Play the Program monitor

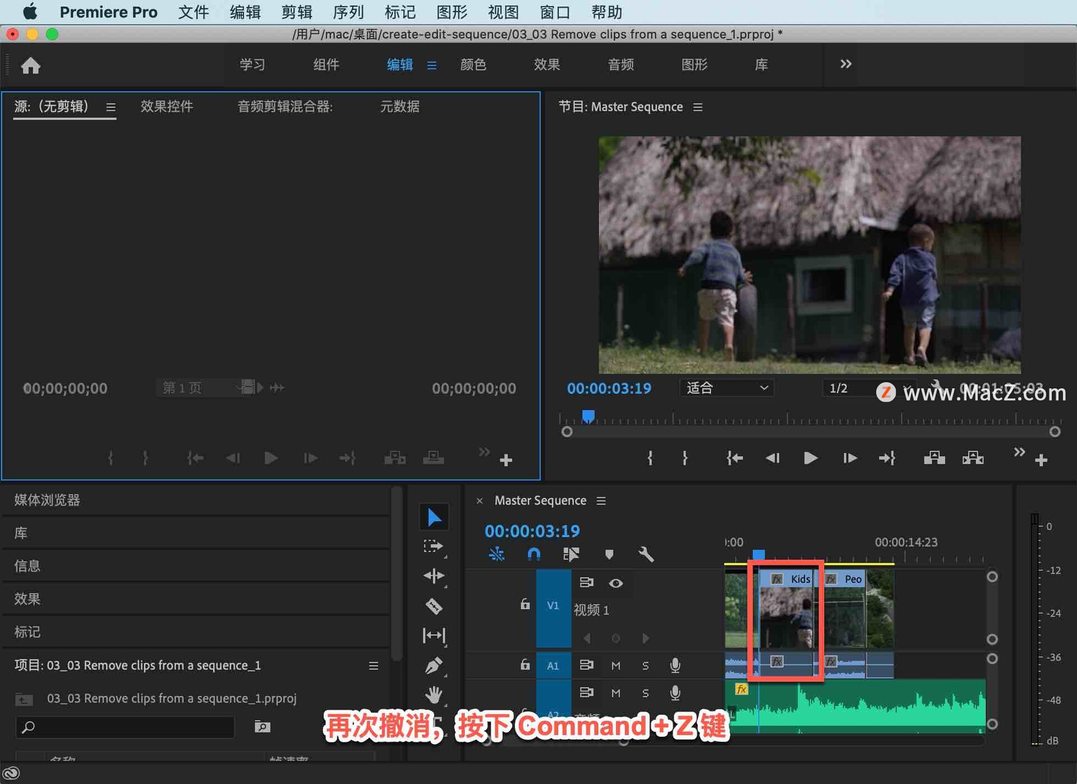(x=810, y=458)
